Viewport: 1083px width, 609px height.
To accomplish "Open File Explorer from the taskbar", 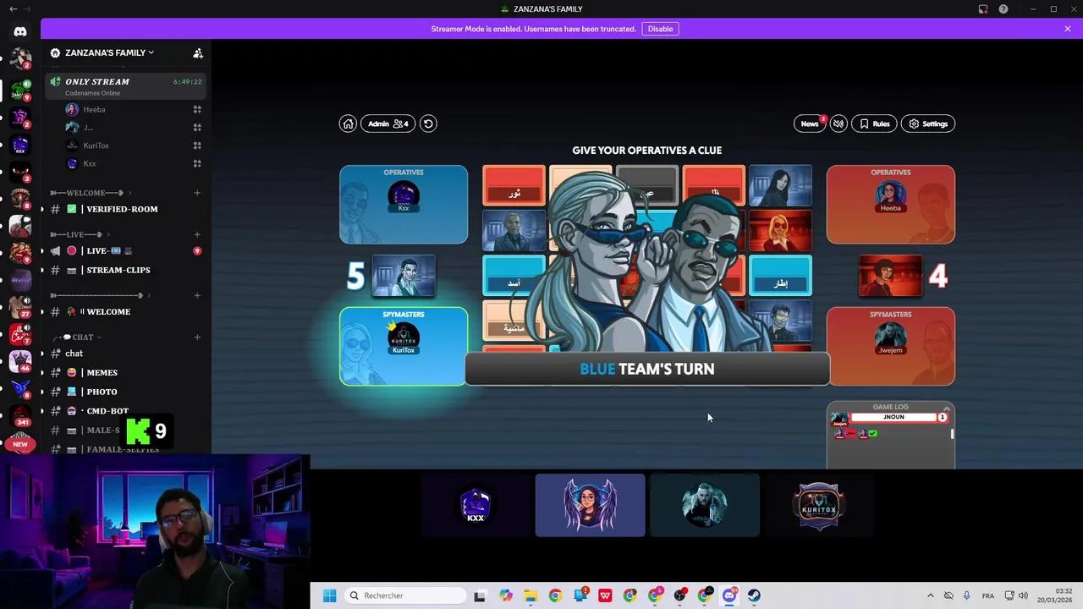I will tap(531, 595).
